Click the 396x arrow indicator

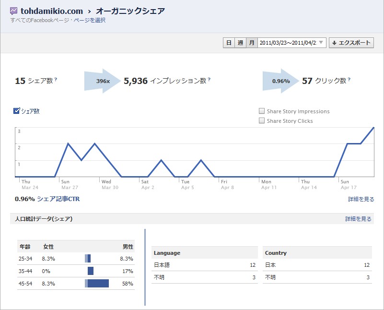pos(103,81)
